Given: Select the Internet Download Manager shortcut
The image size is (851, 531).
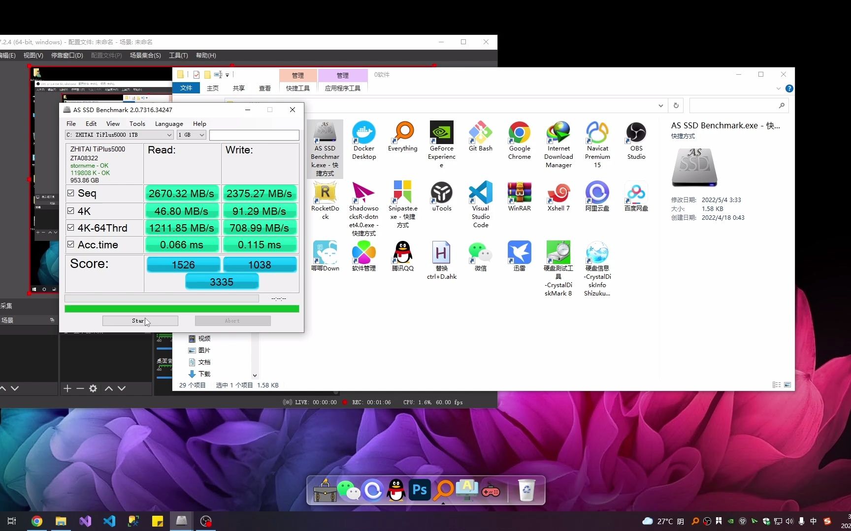Looking at the screenshot, I should coord(558,145).
